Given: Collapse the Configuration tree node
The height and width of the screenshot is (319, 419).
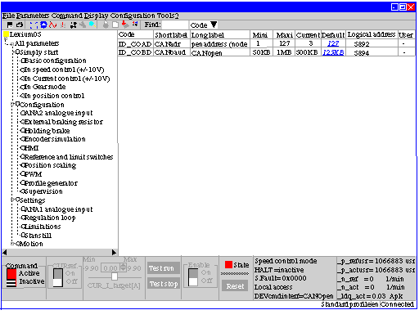Looking at the screenshot, I should point(12,104).
